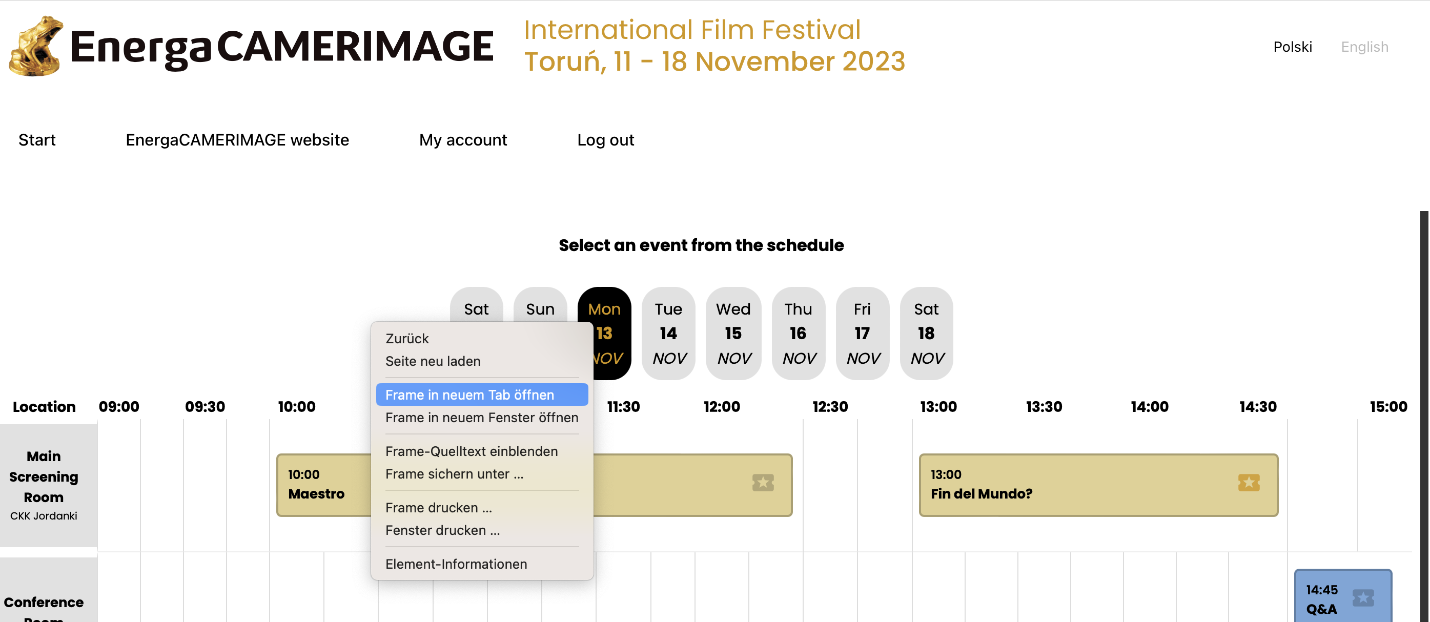This screenshot has width=1430, height=622.
Task: Click Log out link
Action: [605, 140]
